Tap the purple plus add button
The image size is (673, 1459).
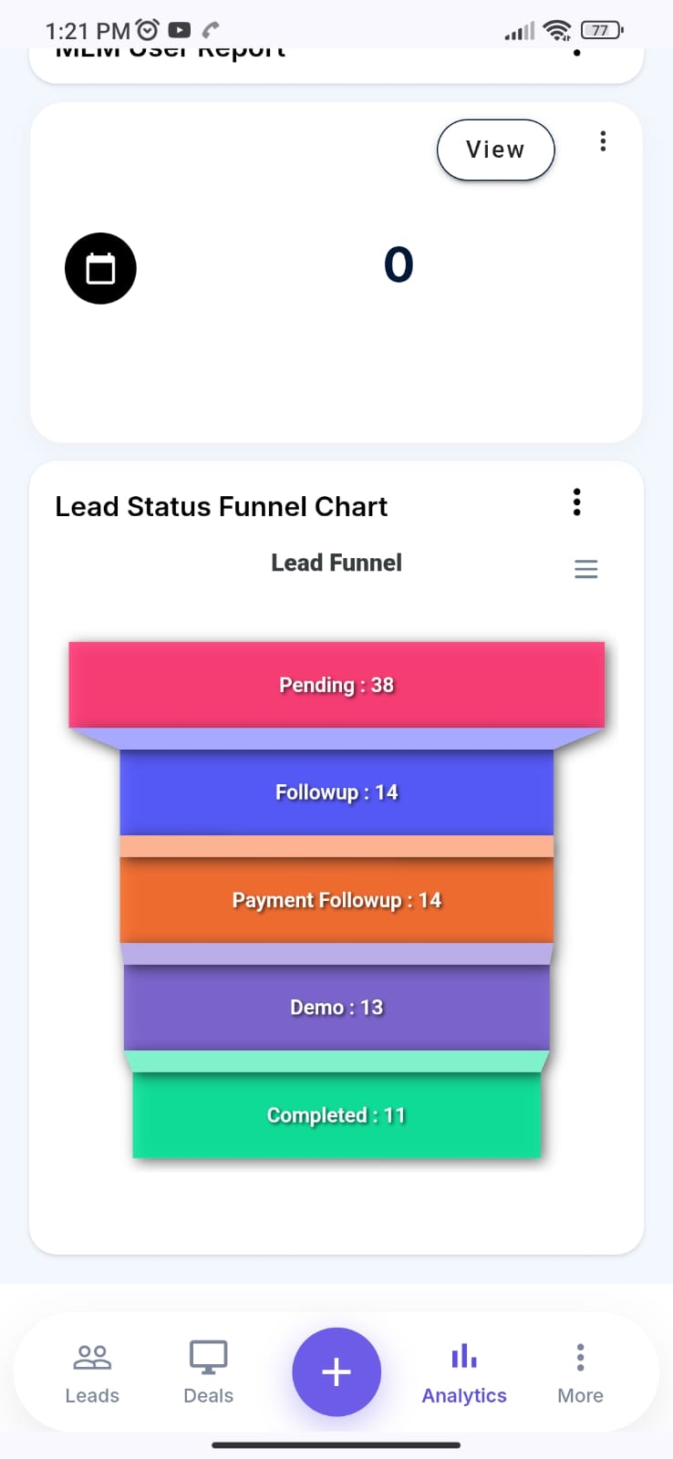pyautogui.click(x=336, y=1371)
